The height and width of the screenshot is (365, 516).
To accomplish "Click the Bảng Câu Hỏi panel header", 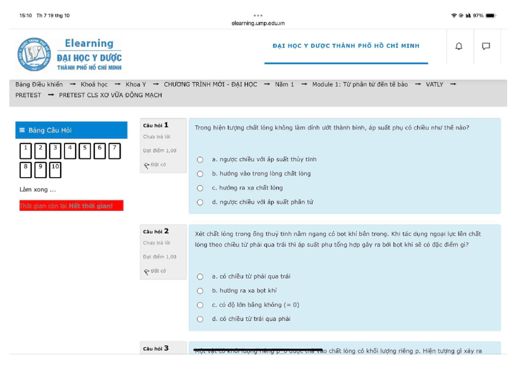I will (x=71, y=130).
